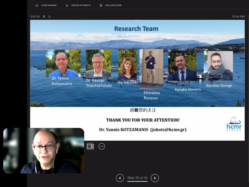Viewport: 249px width, 187px height.
Task: Click the 'Karafios George' name label
Action: pyautogui.click(x=219, y=85)
